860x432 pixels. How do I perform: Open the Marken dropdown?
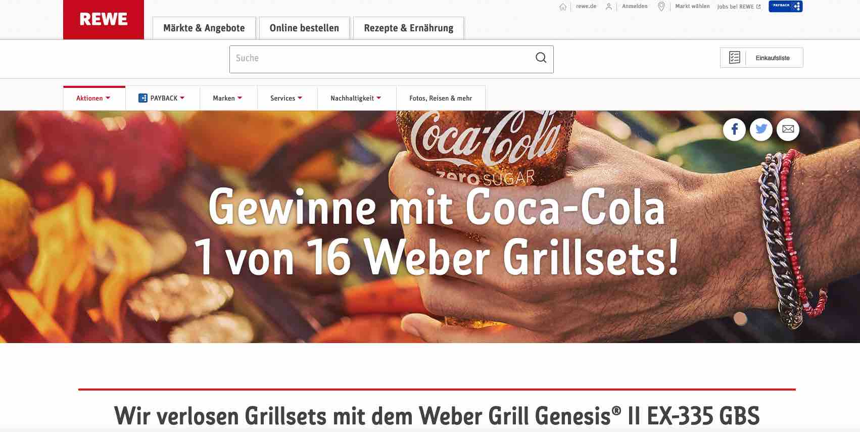pos(228,98)
